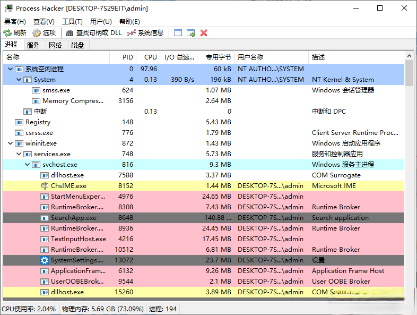The width and height of the screenshot is (417, 315).
Task: Click the scrollbar up arrow
Action: 409,56
